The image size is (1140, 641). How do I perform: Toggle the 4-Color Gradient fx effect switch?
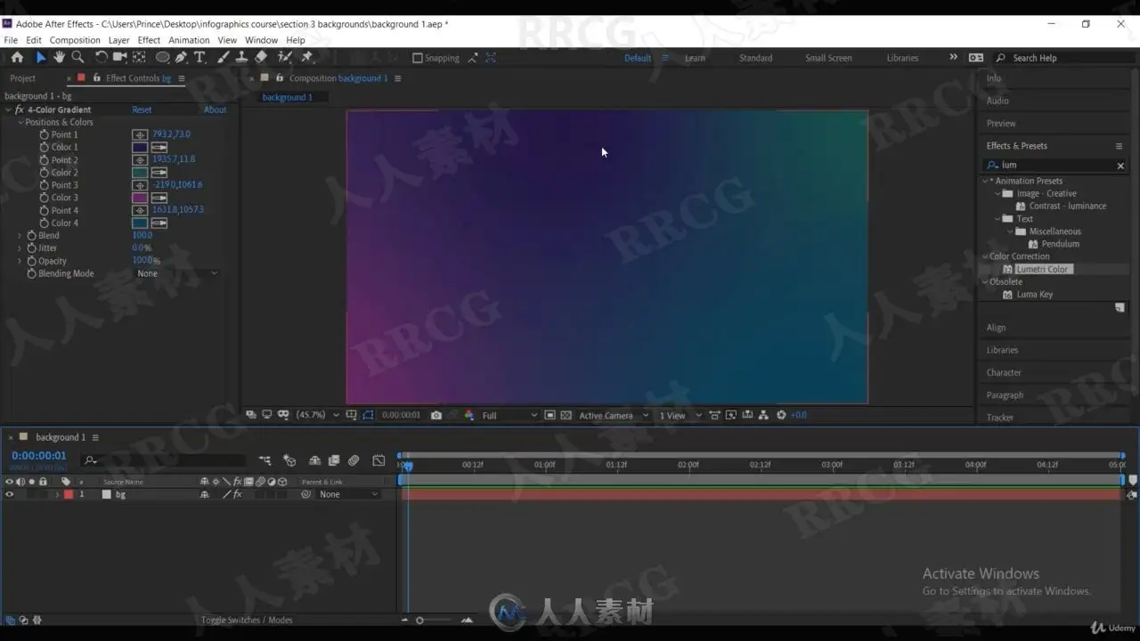20,110
